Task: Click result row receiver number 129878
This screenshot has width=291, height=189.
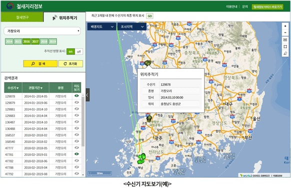Action: point(10,96)
